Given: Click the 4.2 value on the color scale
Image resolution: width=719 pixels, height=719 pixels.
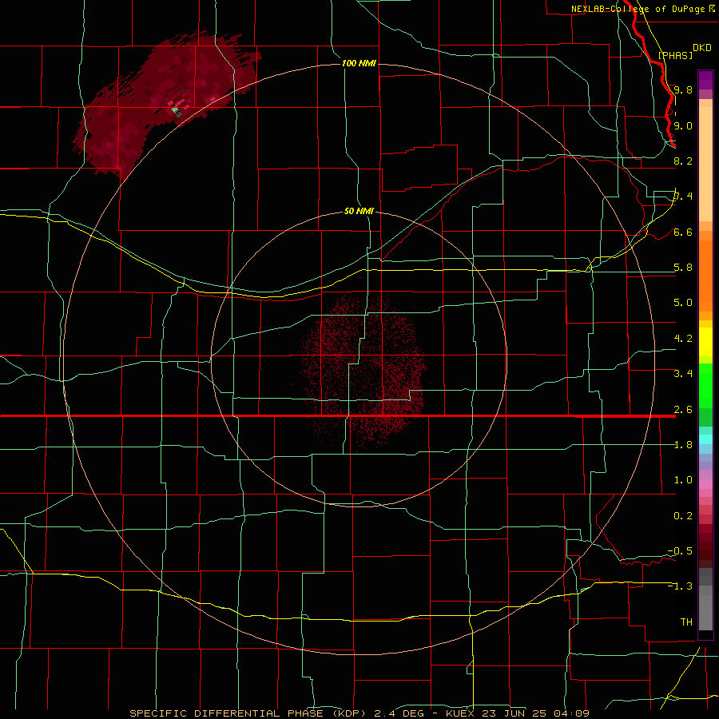Looking at the screenshot, I should [683, 339].
